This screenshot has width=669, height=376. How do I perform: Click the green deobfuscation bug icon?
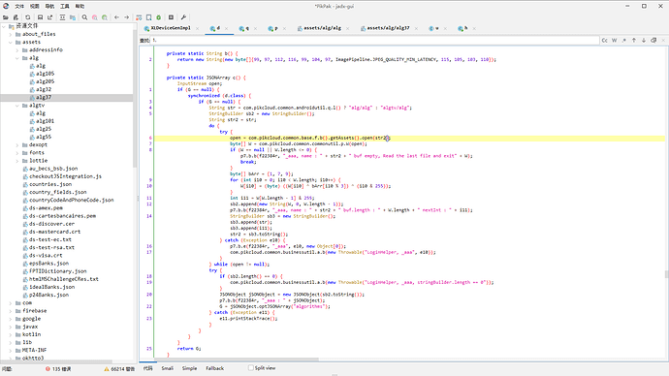pos(159,17)
